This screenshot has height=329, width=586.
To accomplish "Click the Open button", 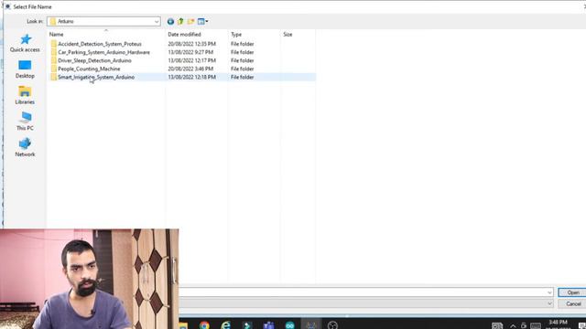I will 572,292.
